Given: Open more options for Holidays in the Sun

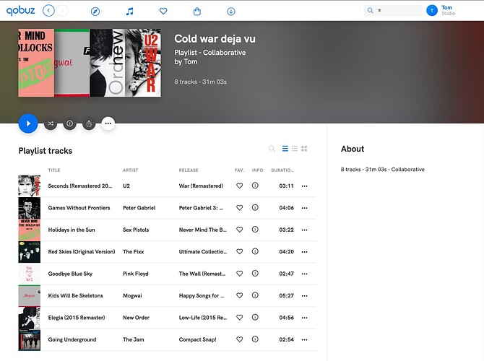Looking at the screenshot, I should pyautogui.click(x=304, y=230).
